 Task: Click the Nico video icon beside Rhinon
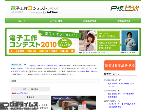(x=13, y=93)
